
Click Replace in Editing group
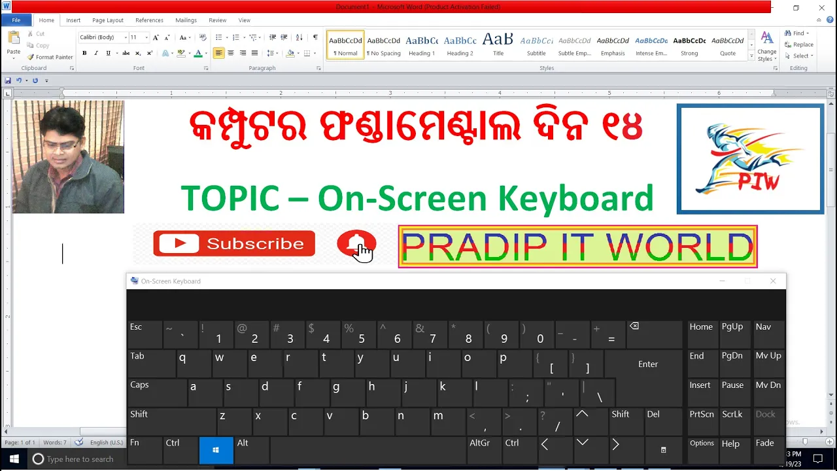point(799,44)
